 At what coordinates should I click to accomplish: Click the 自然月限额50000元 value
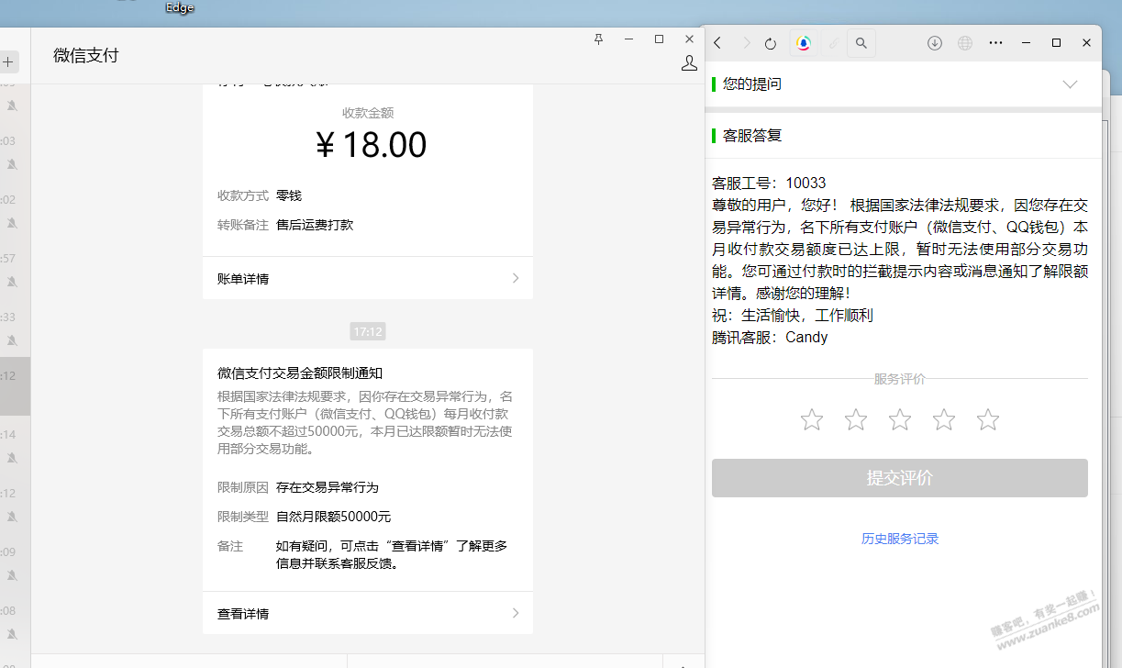(x=334, y=517)
